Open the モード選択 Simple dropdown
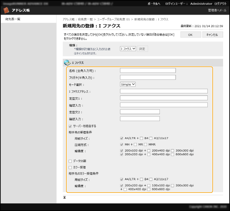 pos(128,84)
